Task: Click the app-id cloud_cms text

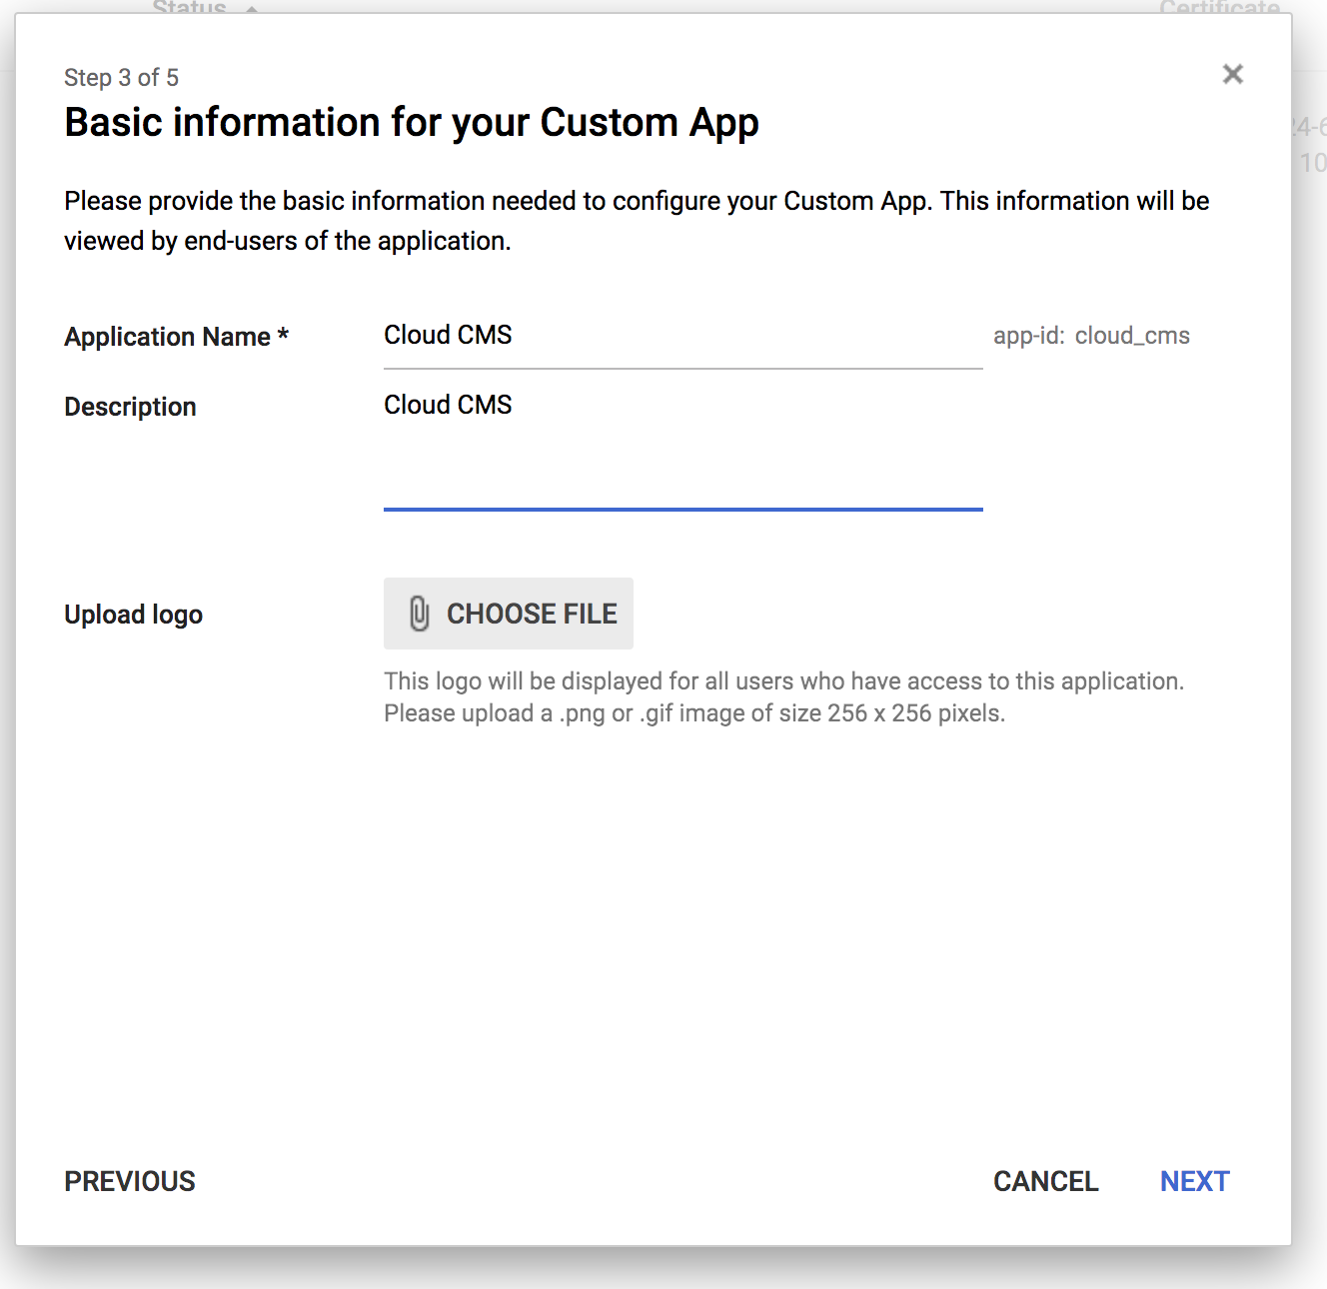Action: click(x=1091, y=336)
